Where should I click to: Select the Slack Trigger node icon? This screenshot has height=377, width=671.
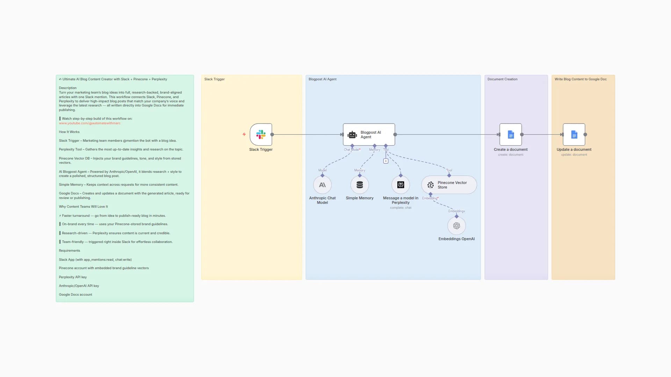[x=261, y=134]
